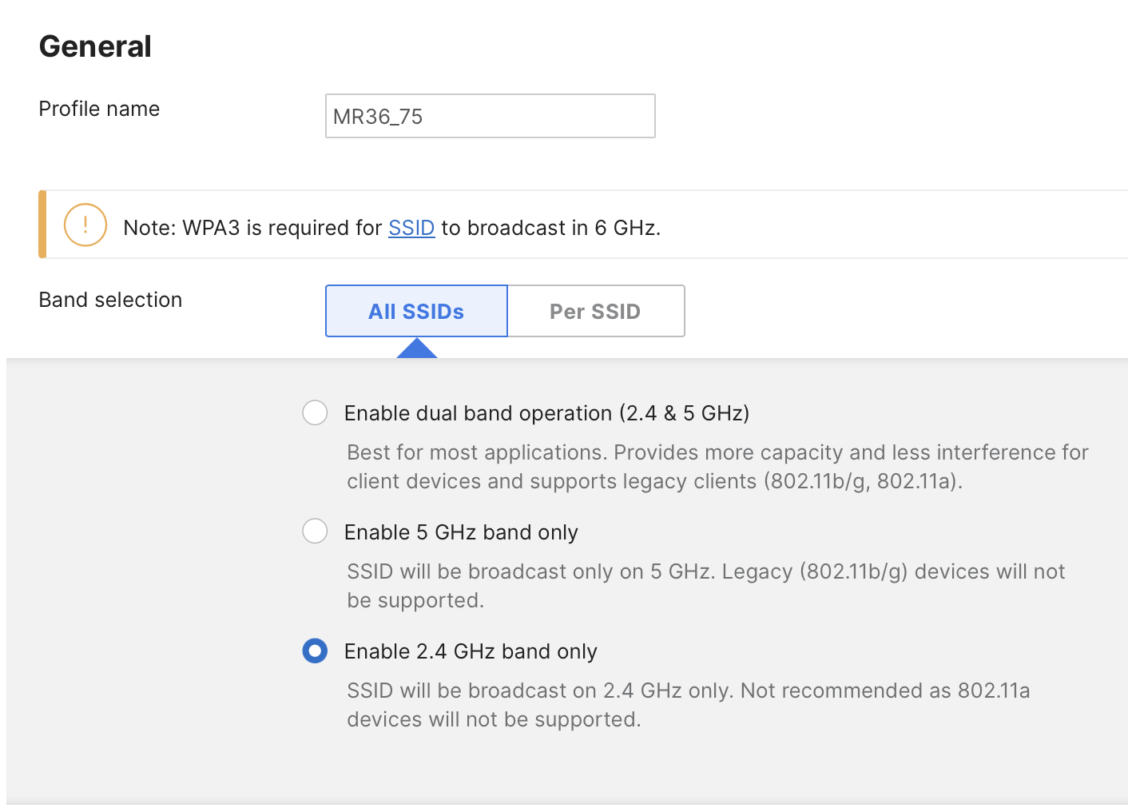Click the Per SSID button border
Image resolution: width=1128 pixels, height=812 pixels.
(x=684, y=311)
